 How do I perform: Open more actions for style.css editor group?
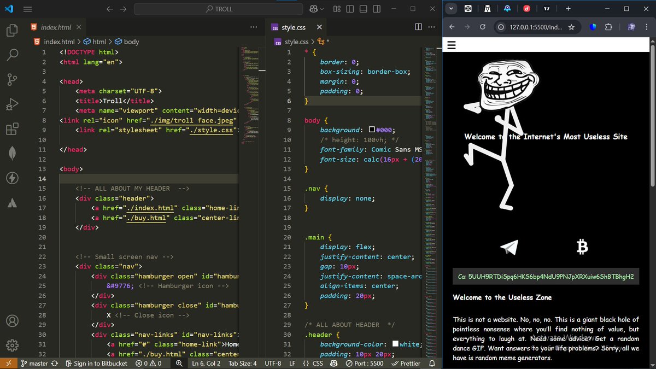[431, 27]
